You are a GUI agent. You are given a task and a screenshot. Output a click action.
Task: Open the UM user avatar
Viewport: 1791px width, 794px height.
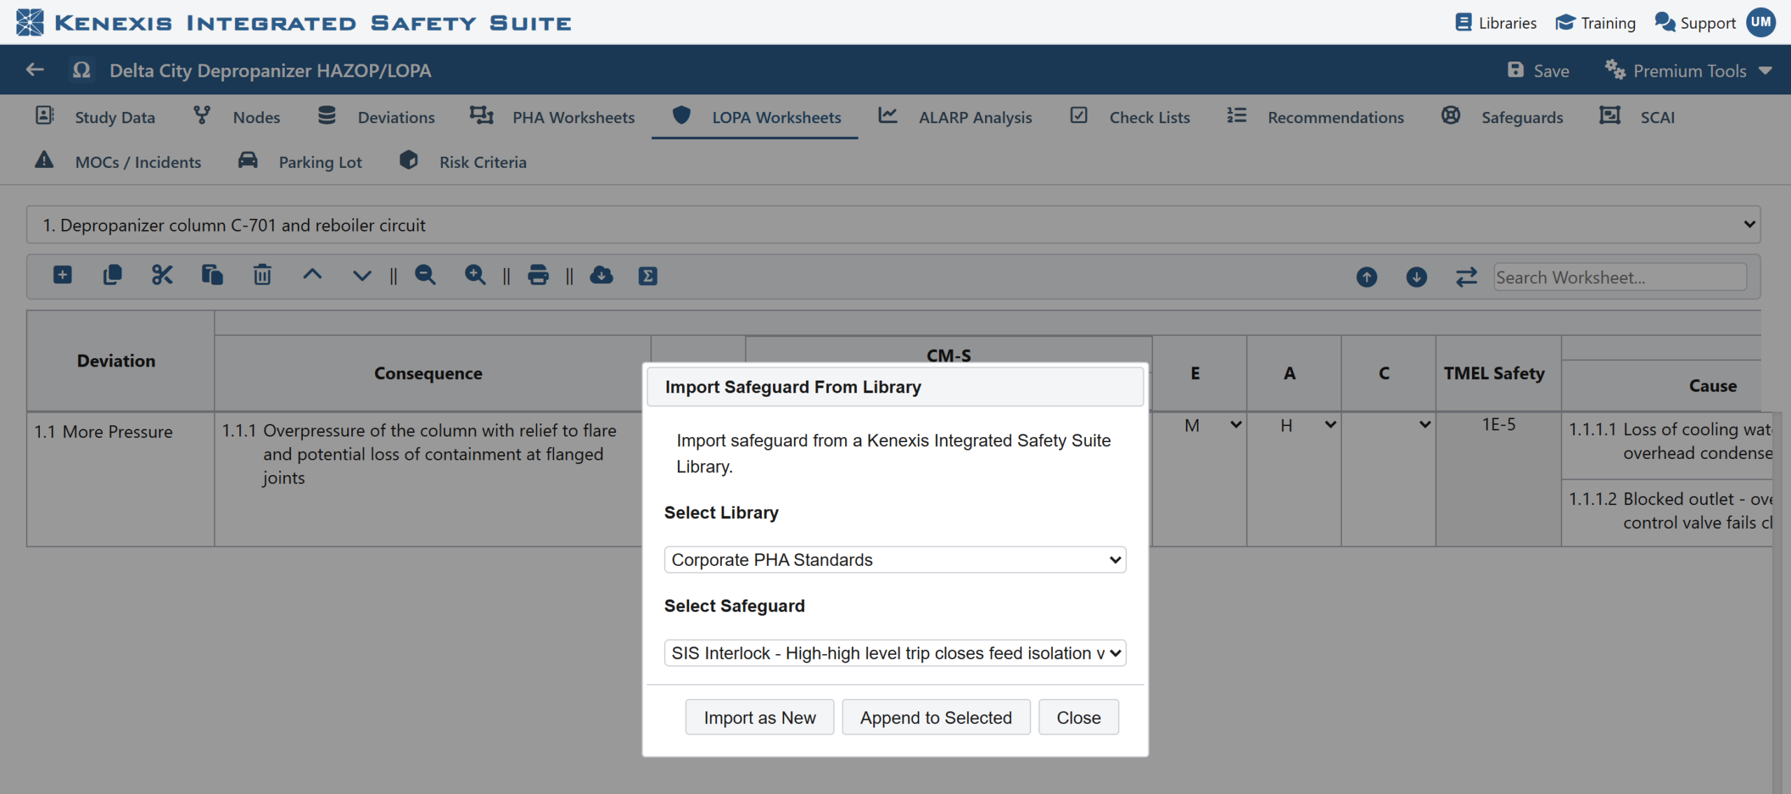(x=1761, y=22)
